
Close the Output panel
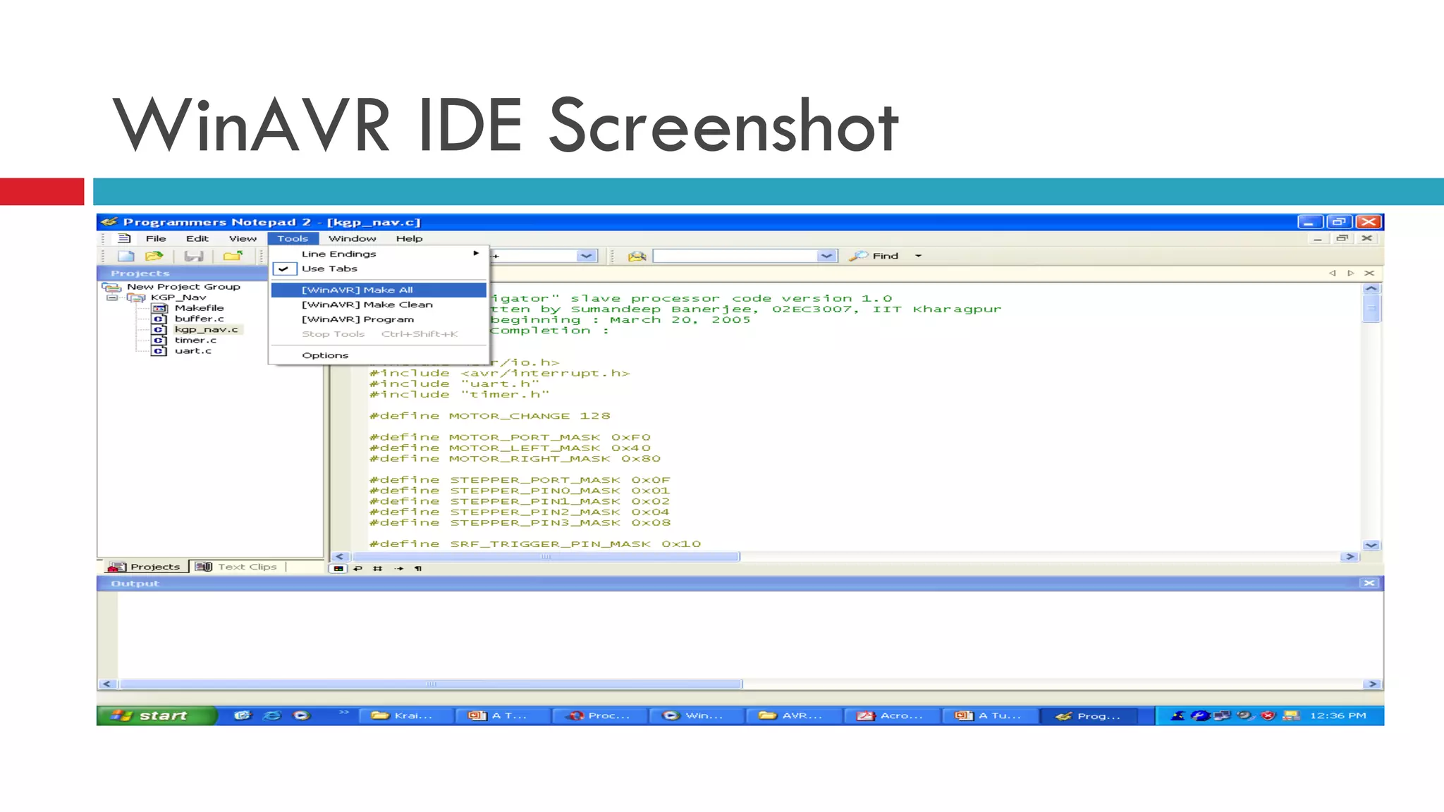pos(1369,583)
